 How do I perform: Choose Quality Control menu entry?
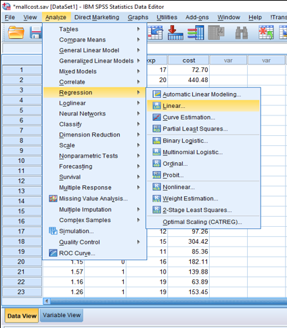95,242
